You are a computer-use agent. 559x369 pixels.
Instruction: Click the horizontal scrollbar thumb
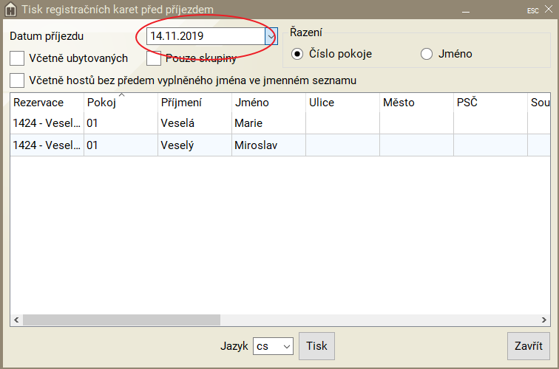(122, 320)
